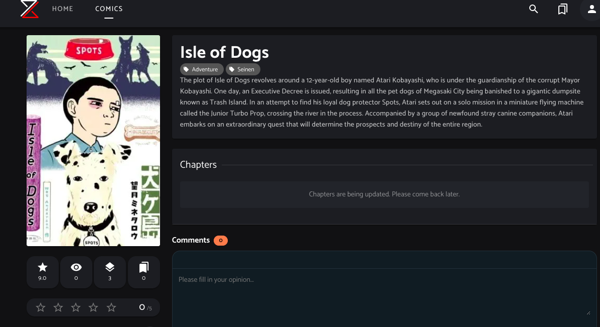Go to the Home menu item
The width and height of the screenshot is (600, 327).
point(63,9)
